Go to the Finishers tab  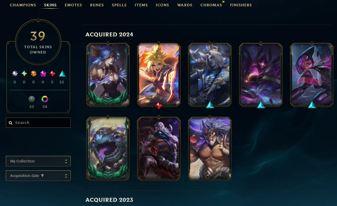coord(241,5)
